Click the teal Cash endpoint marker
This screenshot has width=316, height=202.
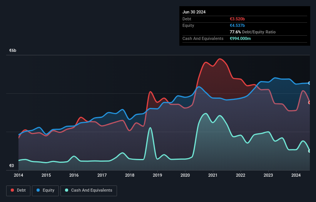click(x=309, y=151)
